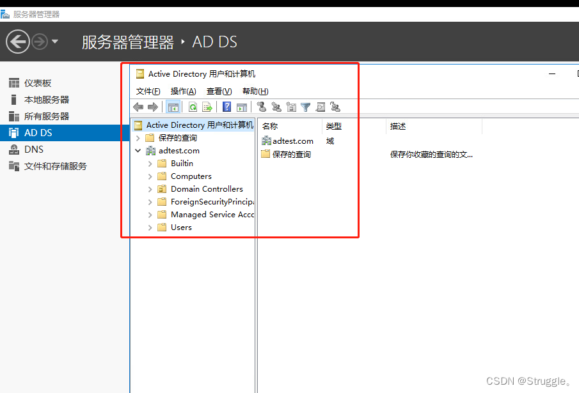
Task: Click 服务器管理器 in the breadcrumb
Action: click(128, 42)
